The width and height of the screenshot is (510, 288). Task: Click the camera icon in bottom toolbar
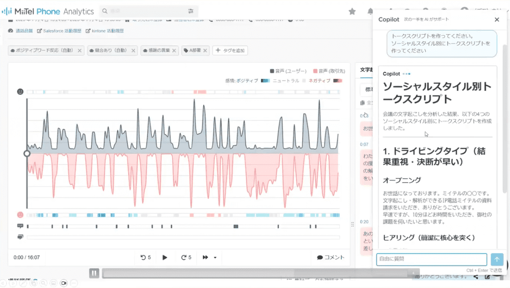point(64,283)
